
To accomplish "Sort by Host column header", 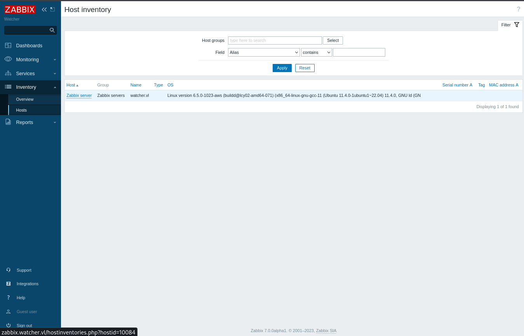I will 72,85.
